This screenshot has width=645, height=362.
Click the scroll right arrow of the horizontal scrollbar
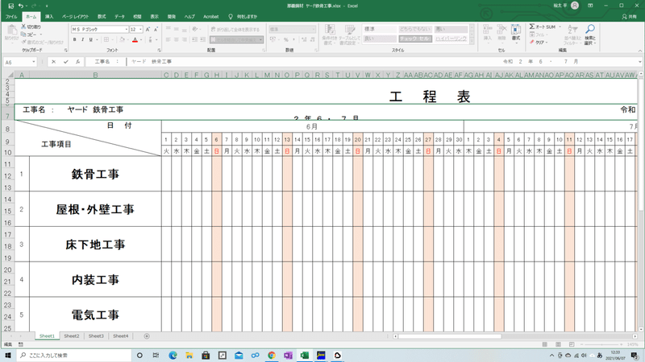click(635, 336)
